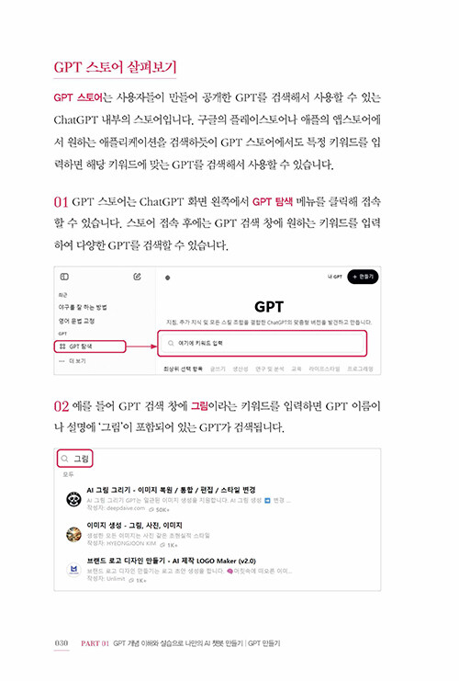Click the + 만들기 button

(363, 277)
